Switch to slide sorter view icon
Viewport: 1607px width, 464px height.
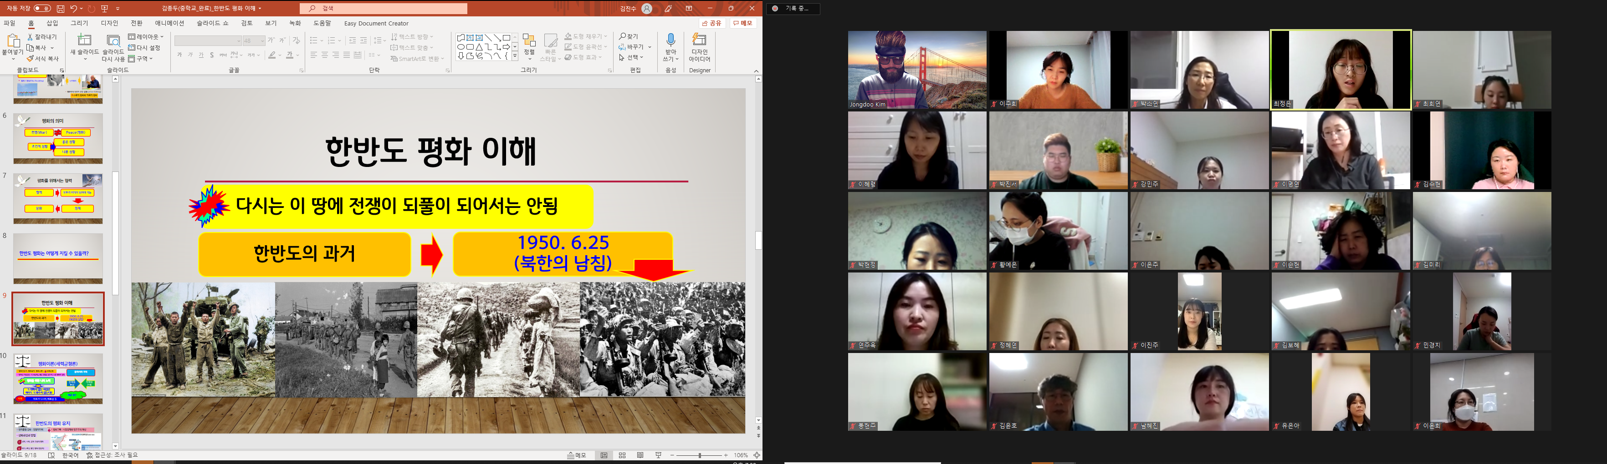(x=622, y=455)
